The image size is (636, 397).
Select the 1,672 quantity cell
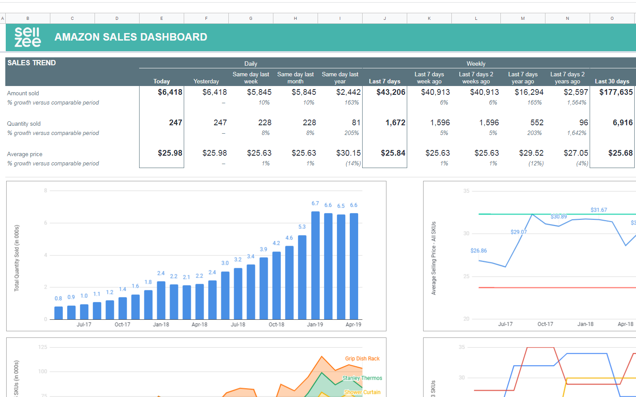point(395,123)
